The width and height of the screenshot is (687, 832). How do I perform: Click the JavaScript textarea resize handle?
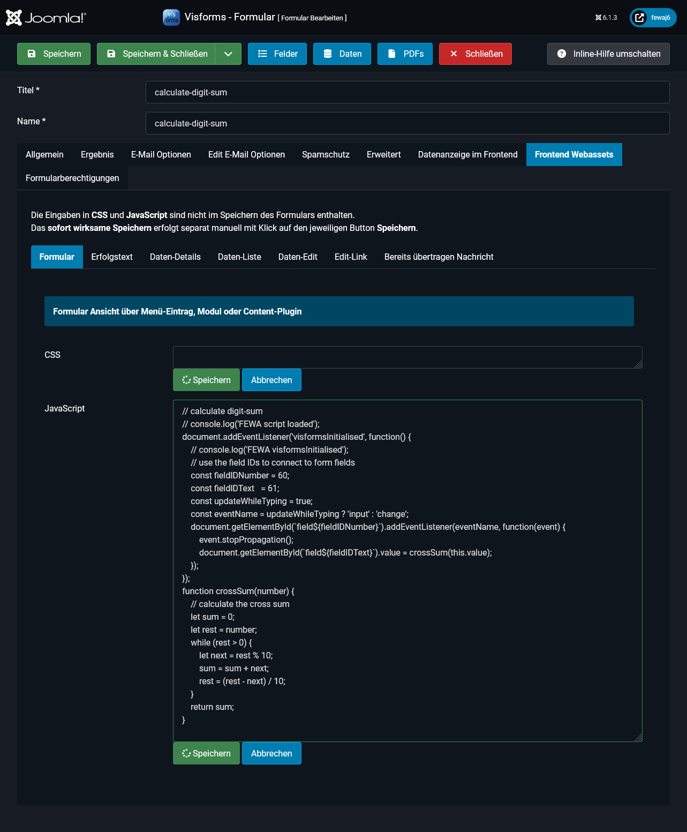(x=638, y=738)
